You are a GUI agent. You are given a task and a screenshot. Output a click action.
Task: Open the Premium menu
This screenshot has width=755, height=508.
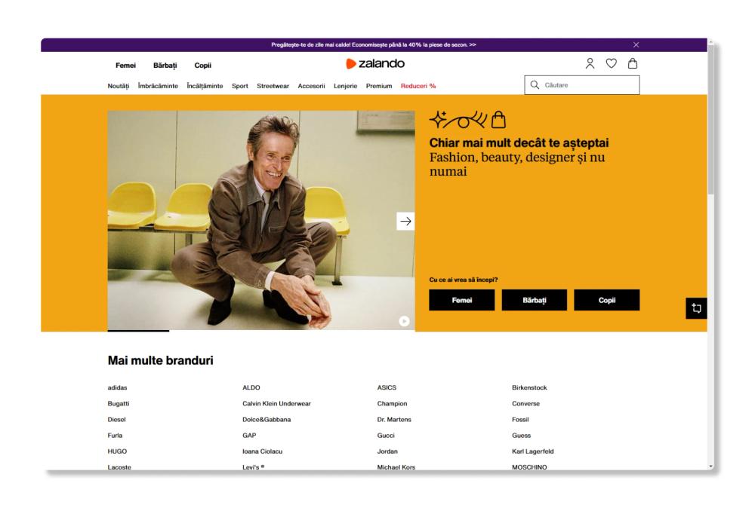pyautogui.click(x=379, y=86)
